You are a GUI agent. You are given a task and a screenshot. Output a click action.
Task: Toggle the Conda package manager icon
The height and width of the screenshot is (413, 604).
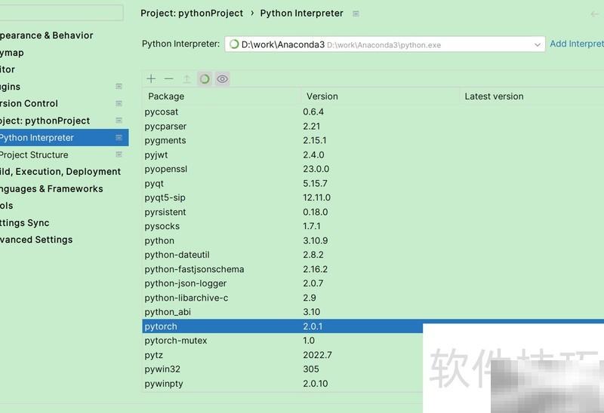(204, 79)
